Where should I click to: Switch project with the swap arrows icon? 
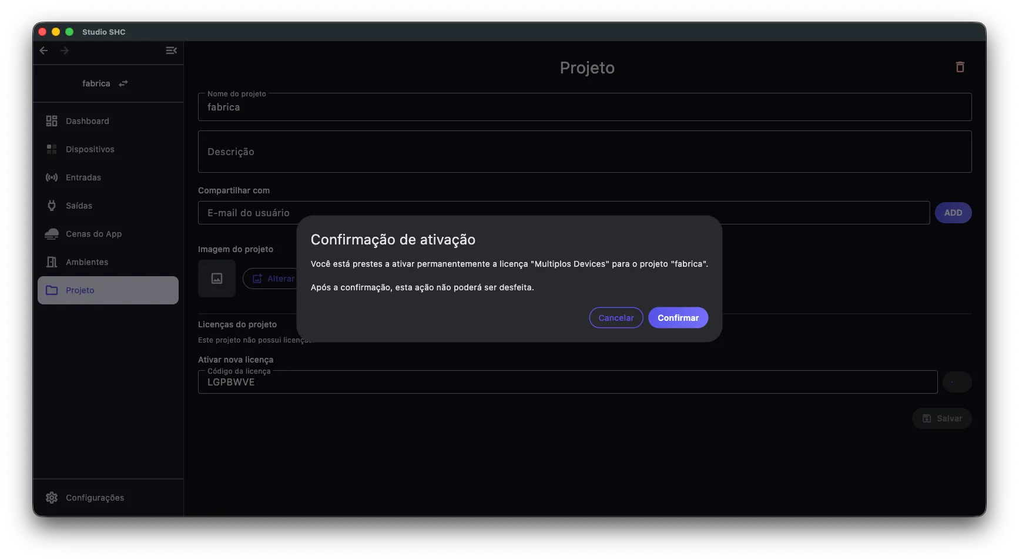tap(123, 83)
